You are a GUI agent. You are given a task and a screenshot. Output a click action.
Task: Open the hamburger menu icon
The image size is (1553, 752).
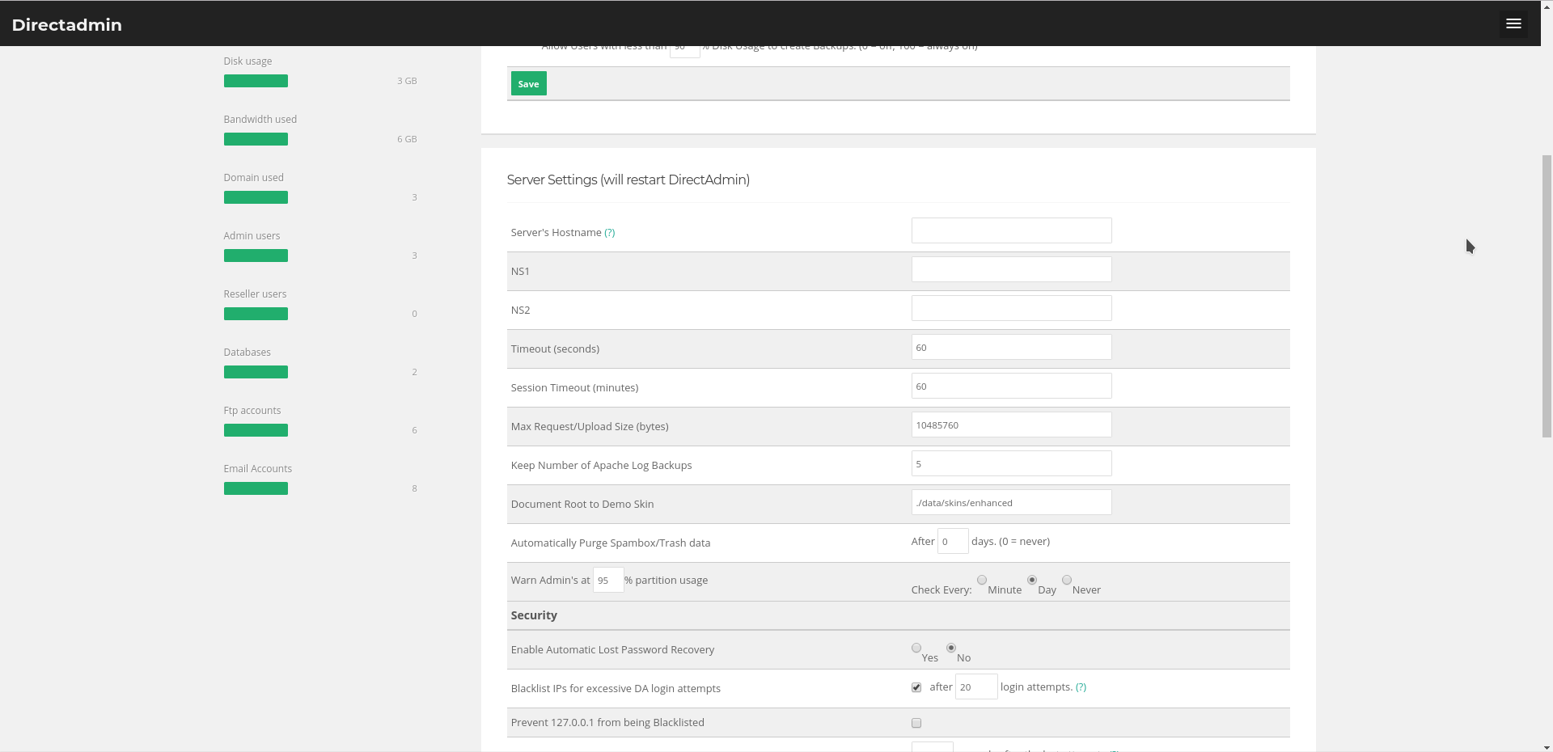1513,24
